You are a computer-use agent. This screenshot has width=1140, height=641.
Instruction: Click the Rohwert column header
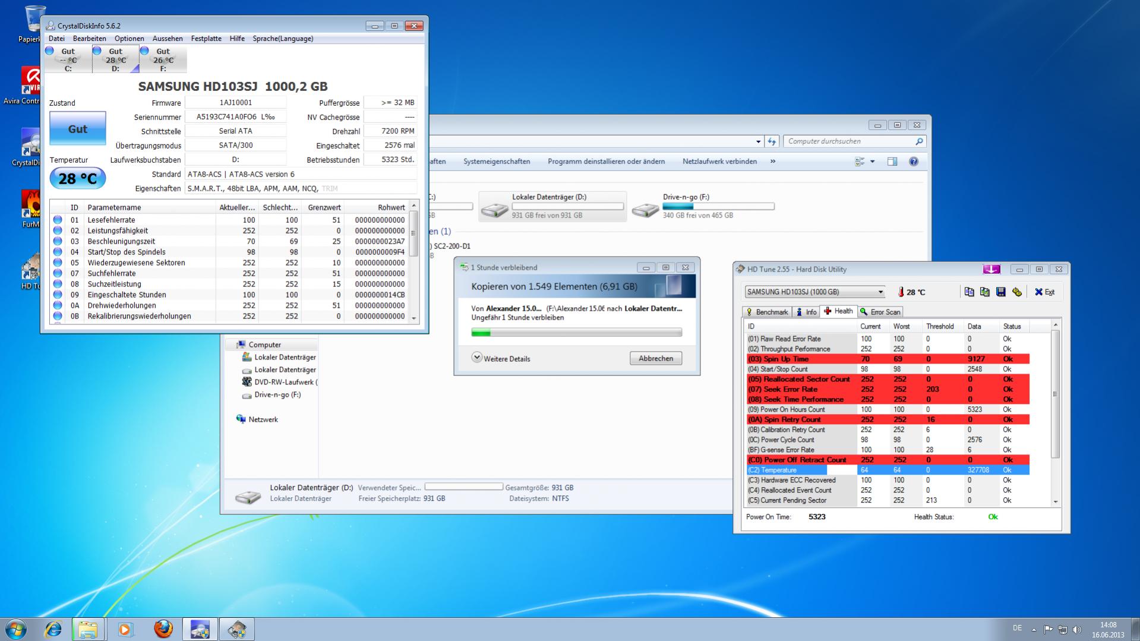tap(376, 207)
